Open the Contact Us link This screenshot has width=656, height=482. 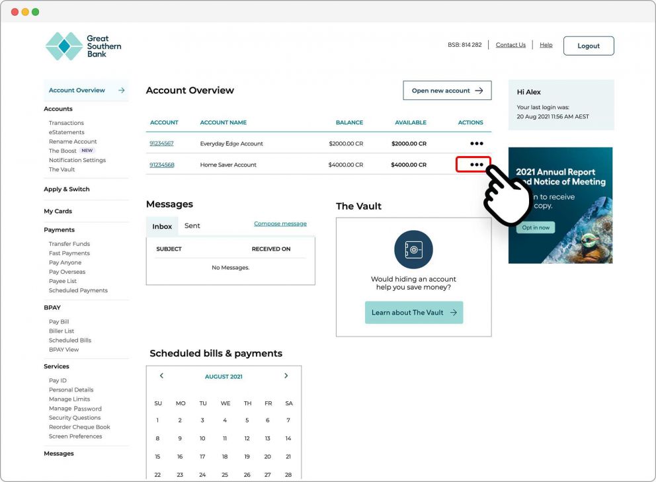(x=511, y=45)
